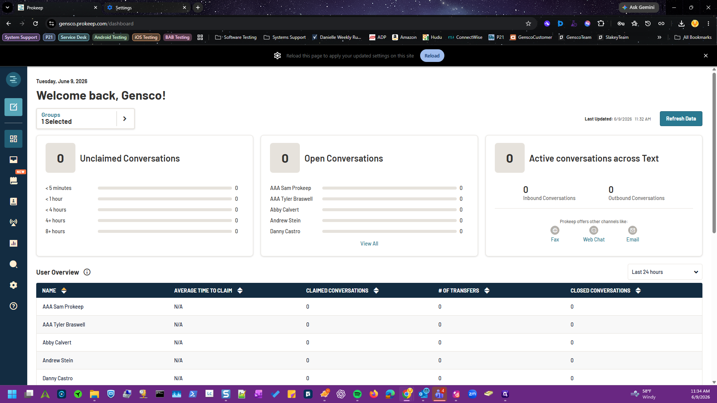Viewport: 717px width, 403px height.
Task: Compose a new message with the pencil icon
Action: (13, 107)
